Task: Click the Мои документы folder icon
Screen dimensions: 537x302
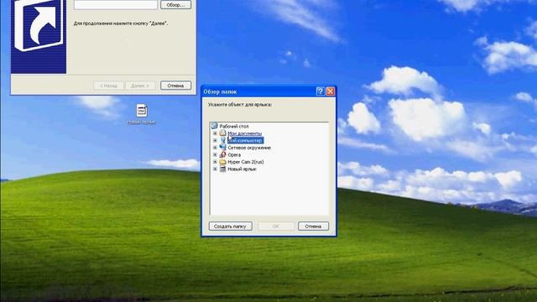Action: pyautogui.click(x=222, y=133)
